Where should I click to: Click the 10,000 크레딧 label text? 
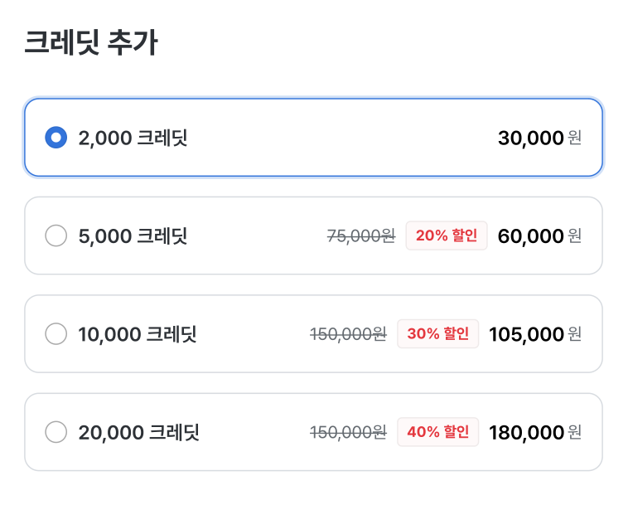(138, 334)
